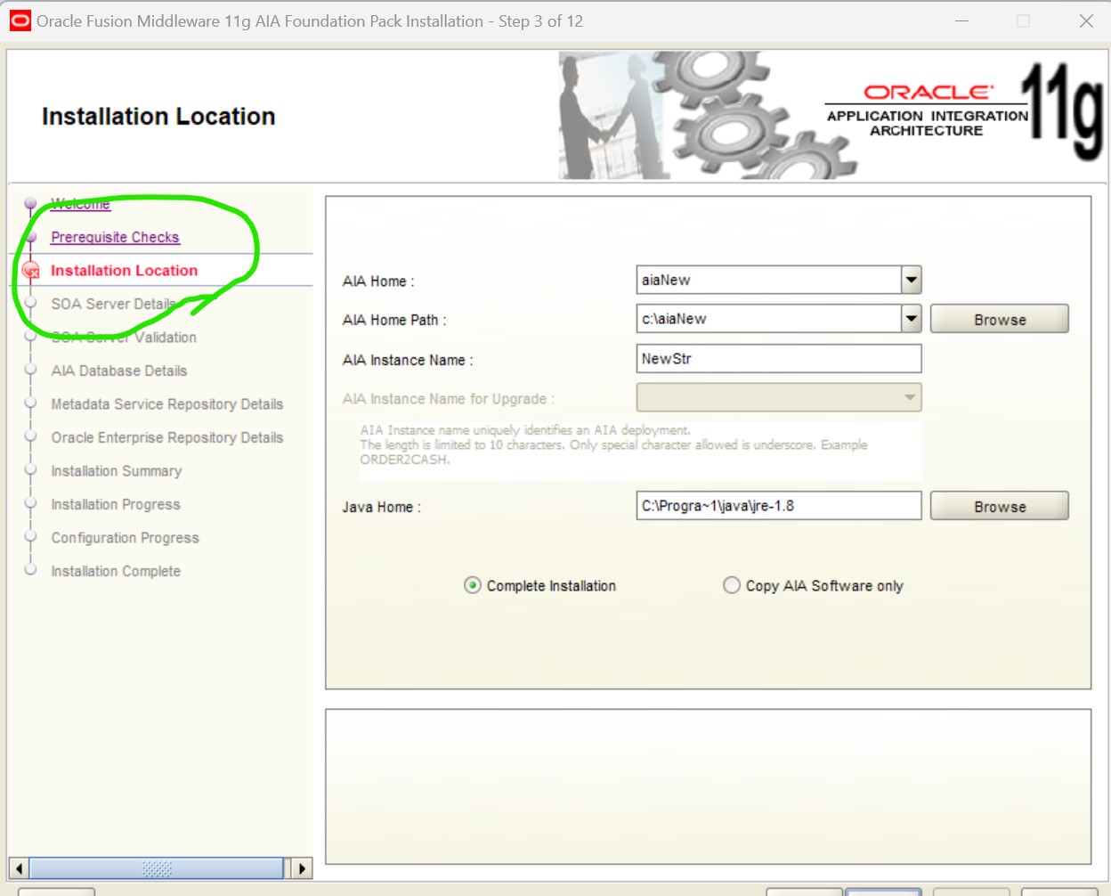
Task: Open the Prerequisite Checks link
Action: (115, 237)
